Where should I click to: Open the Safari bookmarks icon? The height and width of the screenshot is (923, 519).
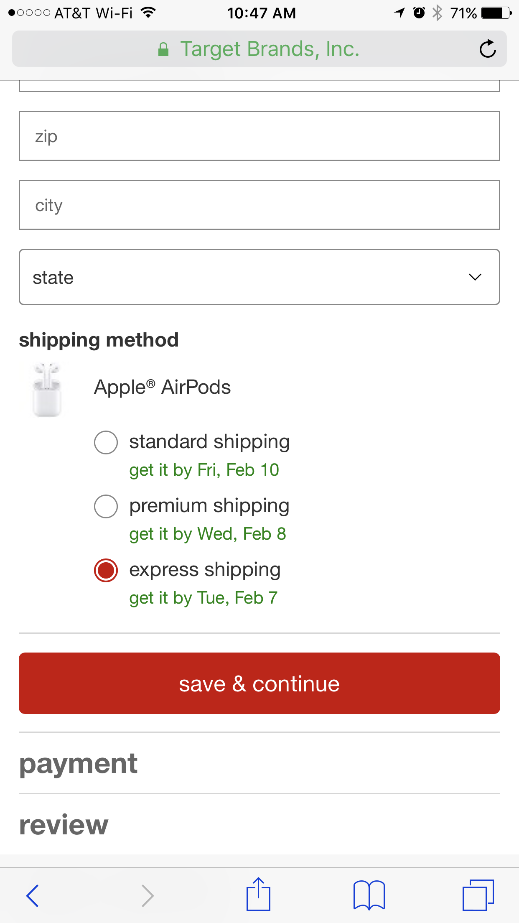pyautogui.click(x=369, y=895)
